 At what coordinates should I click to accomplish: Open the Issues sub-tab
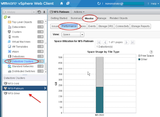55,26
